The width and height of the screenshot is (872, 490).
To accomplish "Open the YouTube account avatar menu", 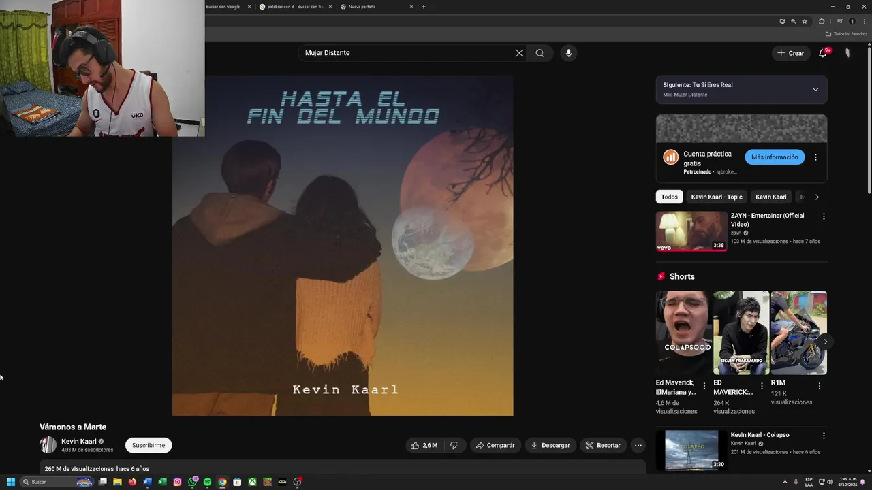I will tap(847, 53).
